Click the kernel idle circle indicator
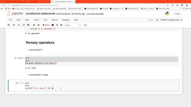This screenshot has width=191, height=107. [x=181, y=20]
